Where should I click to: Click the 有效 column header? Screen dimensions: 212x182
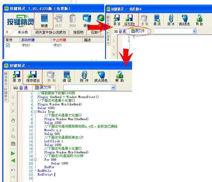click(12, 40)
